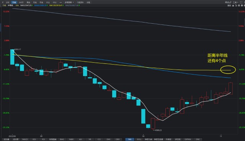245x141 pixels.
Task: Click the blue MA60 legend value
Action: pyautogui.click(x=41, y=5)
